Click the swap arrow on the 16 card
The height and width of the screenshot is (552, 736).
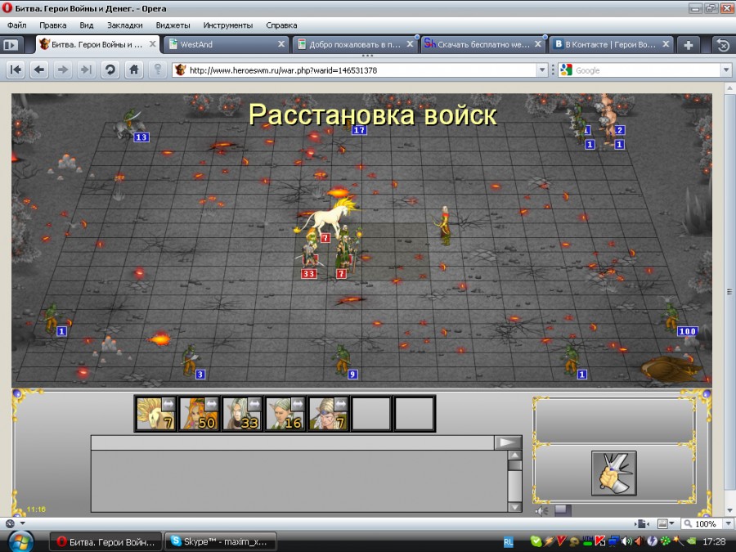[x=298, y=404]
